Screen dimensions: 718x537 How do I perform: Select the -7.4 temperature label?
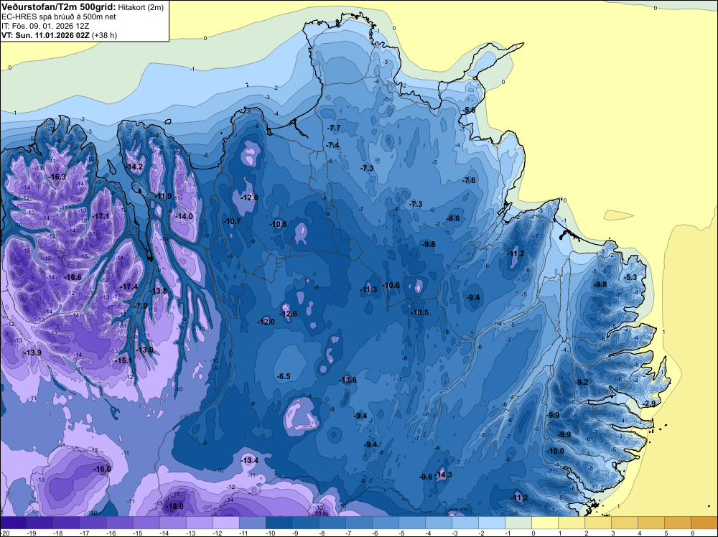tap(332, 145)
